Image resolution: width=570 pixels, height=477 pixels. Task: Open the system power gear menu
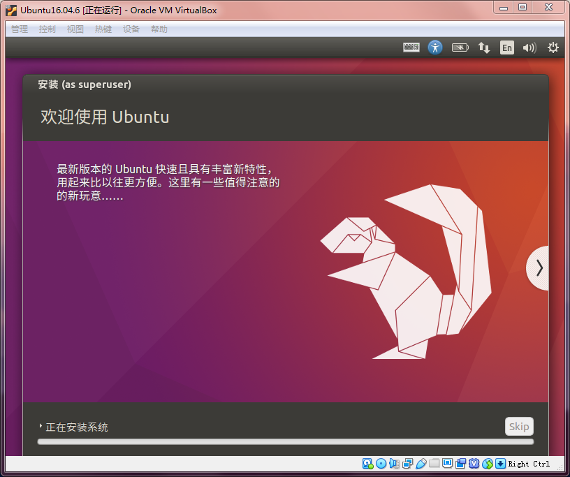[553, 47]
